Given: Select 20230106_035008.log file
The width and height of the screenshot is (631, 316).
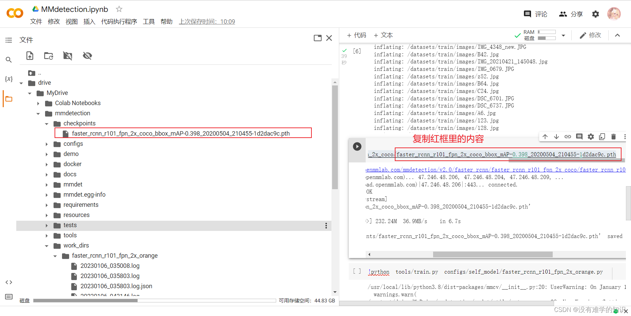Looking at the screenshot, I should pos(110,266).
